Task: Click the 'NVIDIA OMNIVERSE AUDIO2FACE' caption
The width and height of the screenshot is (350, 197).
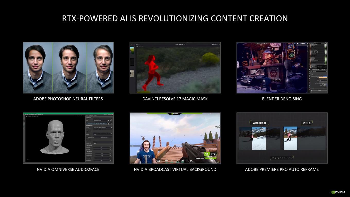Action: click(68, 169)
